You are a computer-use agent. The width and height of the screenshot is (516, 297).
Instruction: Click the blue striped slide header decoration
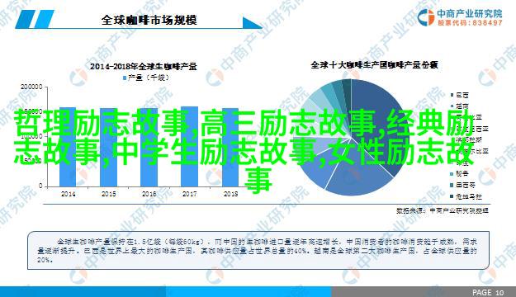click(35, 20)
